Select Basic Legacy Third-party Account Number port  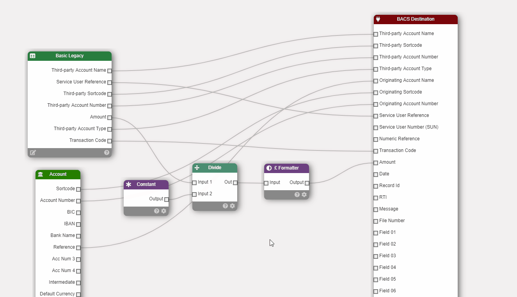110,106
